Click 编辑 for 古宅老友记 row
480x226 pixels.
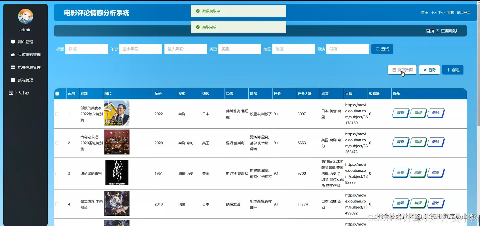pyautogui.click(x=418, y=142)
